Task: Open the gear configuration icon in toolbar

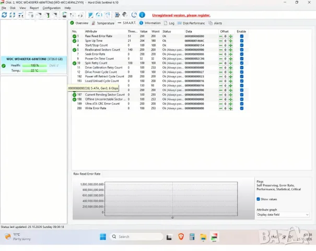Action: point(117,15)
